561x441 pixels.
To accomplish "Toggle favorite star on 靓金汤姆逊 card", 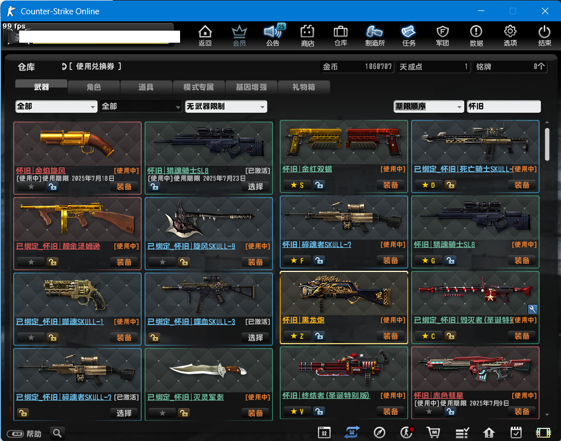I will pos(31,262).
